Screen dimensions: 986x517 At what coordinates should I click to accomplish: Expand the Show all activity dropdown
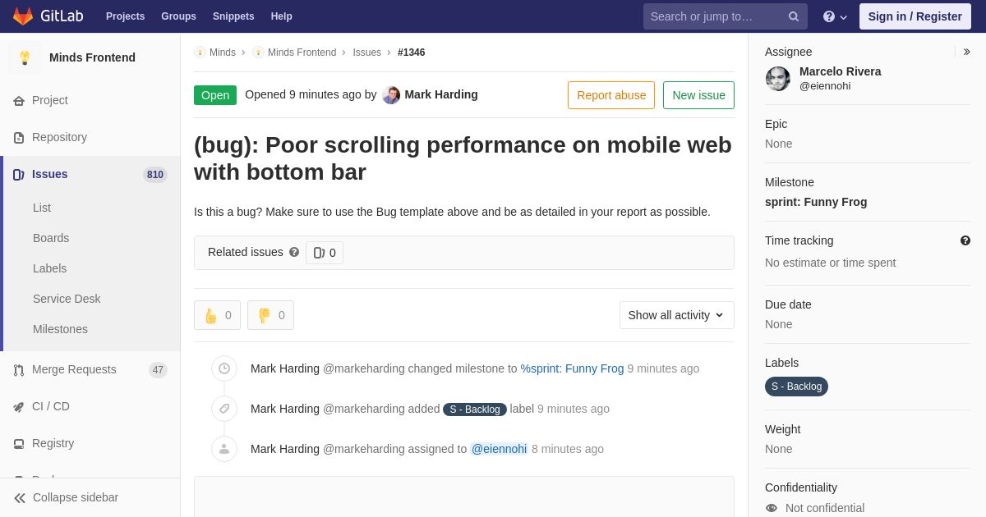coord(676,315)
